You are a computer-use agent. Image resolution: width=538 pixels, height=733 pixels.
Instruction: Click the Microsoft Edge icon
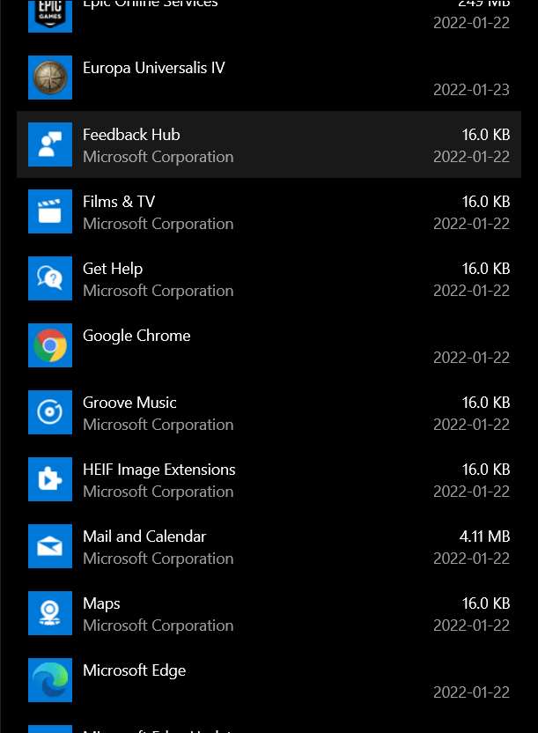[50, 680]
